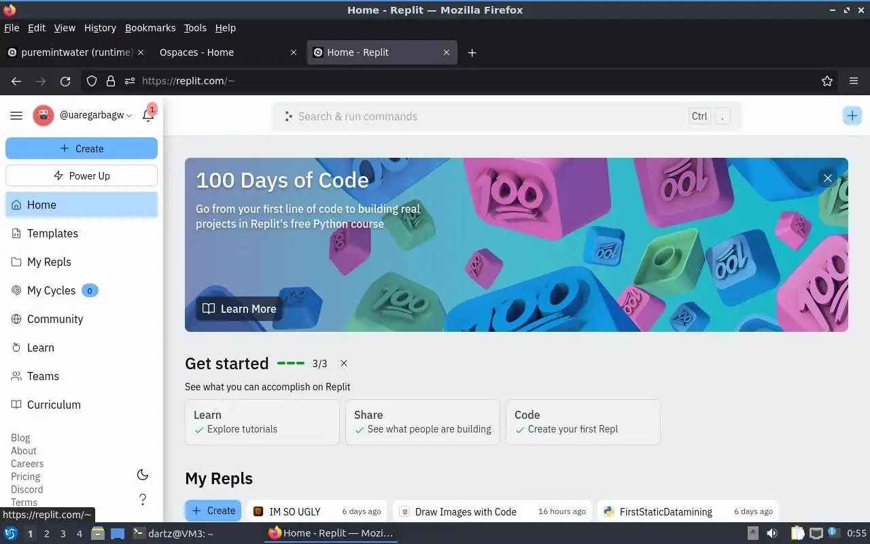The height and width of the screenshot is (544, 870).
Task: Click the blue Create button in sidebar
Action: tap(82, 148)
